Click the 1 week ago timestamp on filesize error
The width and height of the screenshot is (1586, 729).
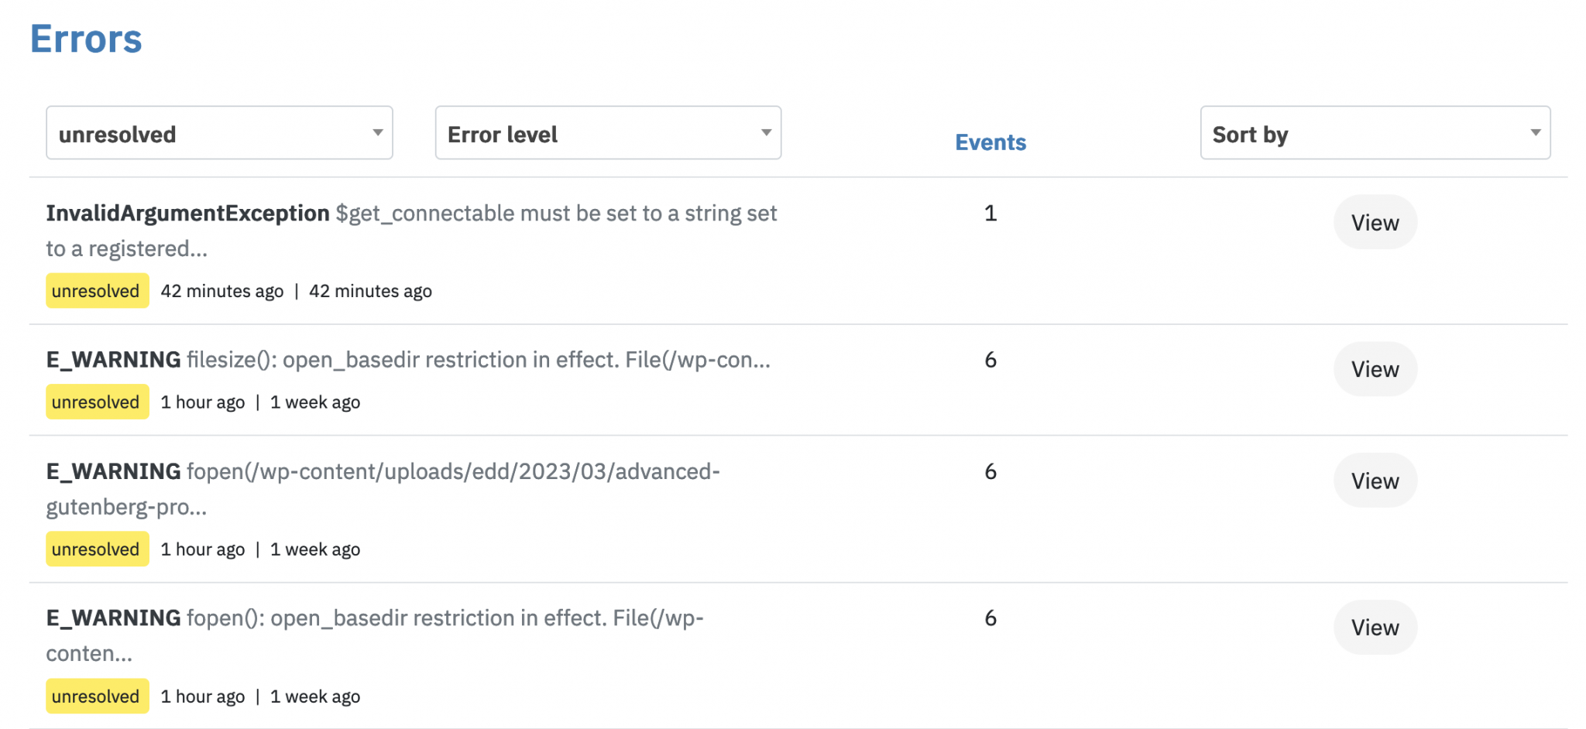[x=314, y=402]
